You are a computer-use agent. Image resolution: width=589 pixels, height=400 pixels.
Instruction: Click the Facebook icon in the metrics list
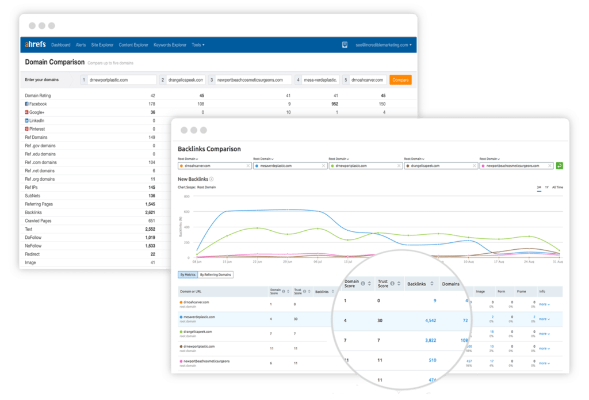26,104
